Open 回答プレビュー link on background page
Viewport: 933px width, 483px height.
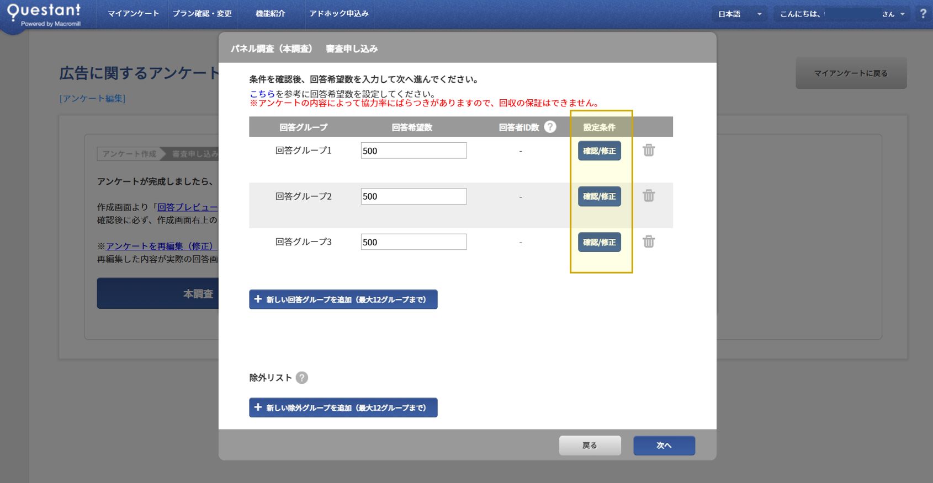(188, 207)
